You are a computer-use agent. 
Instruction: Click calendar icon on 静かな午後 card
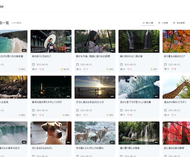click(x=77, y=64)
